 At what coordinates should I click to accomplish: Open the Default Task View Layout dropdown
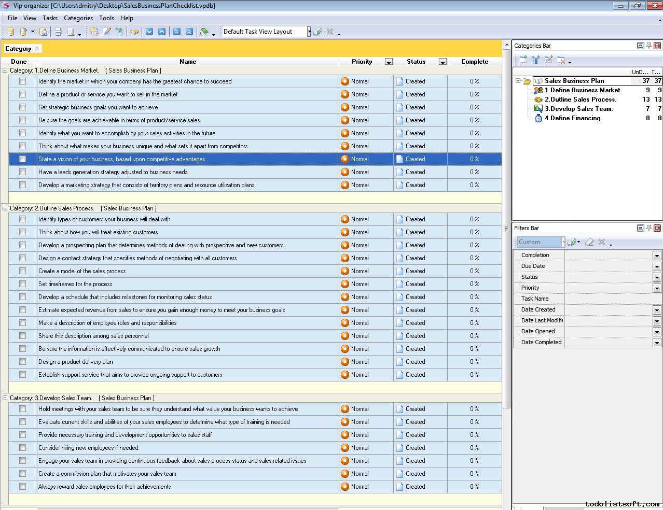(309, 32)
